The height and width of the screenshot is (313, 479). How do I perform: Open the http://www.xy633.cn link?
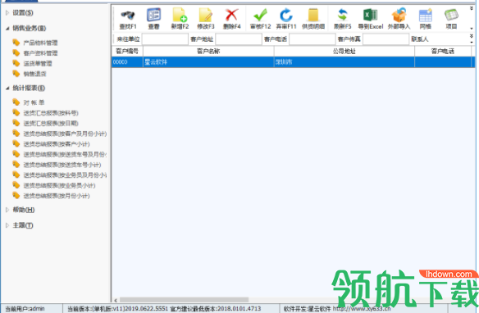[362, 308]
